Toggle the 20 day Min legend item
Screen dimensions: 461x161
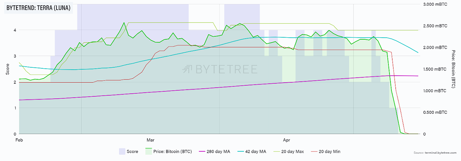[325, 151]
